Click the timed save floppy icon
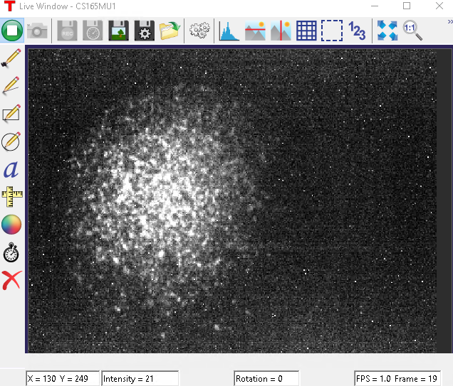 coord(93,31)
